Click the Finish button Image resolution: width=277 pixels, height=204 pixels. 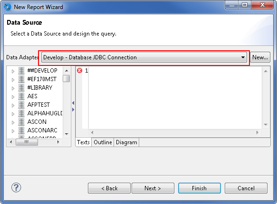click(200, 188)
